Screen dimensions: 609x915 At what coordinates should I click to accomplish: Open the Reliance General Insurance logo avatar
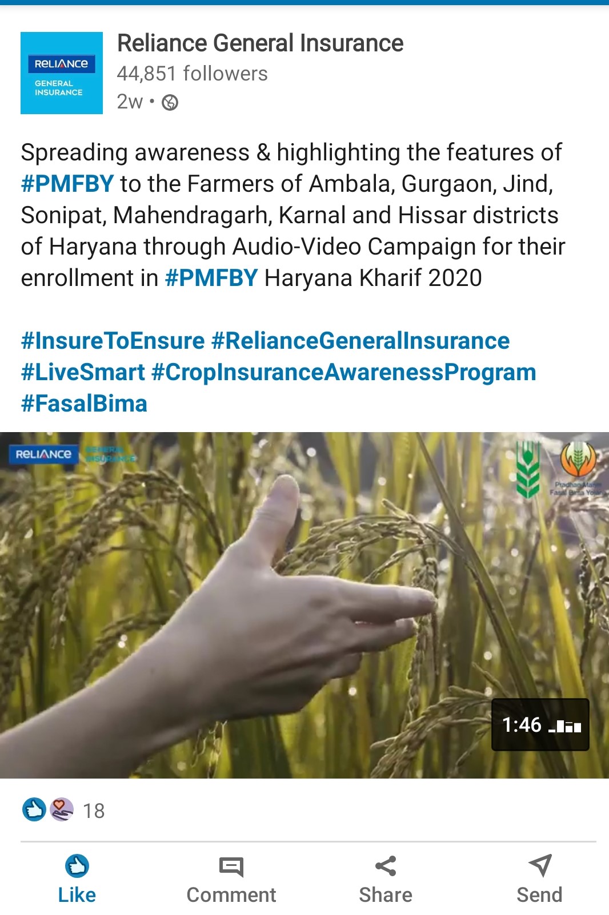[x=62, y=73]
